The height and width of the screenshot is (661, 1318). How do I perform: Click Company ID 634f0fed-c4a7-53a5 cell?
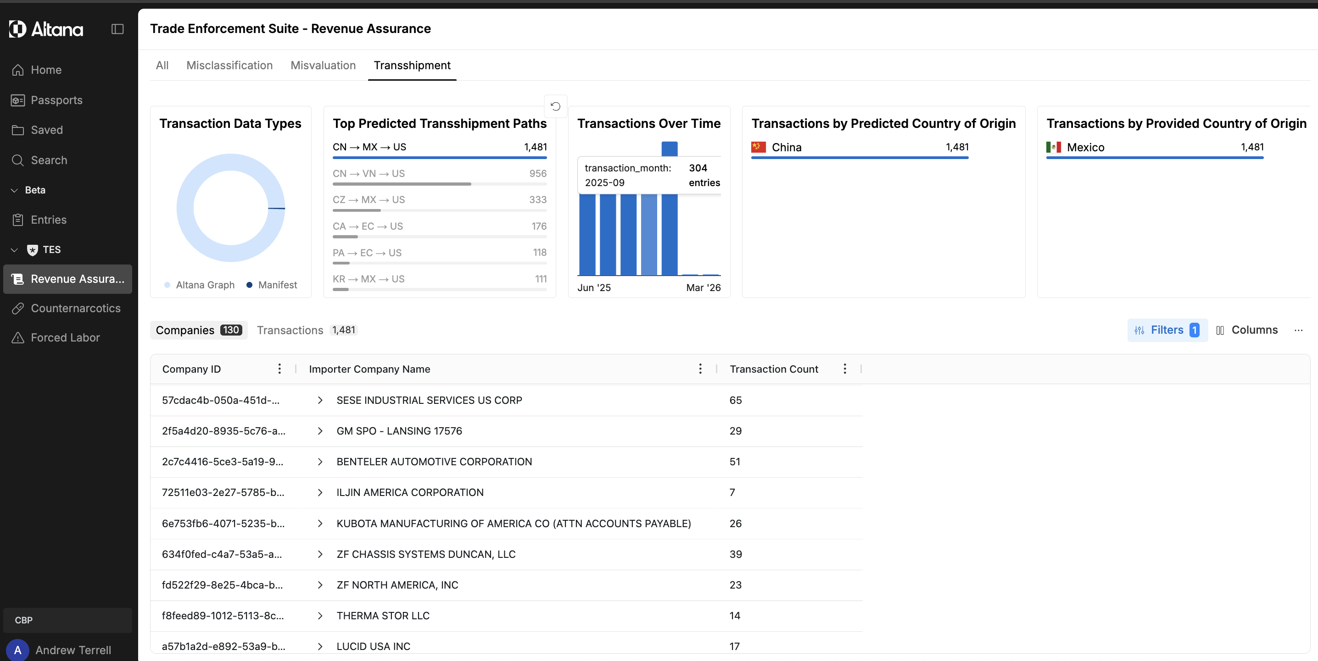click(x=222, y=554)
